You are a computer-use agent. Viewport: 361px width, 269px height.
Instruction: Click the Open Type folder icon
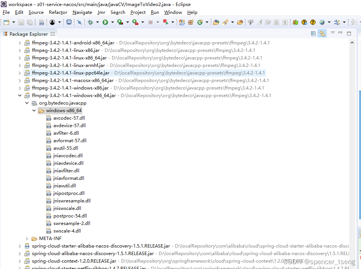(216, 22)
